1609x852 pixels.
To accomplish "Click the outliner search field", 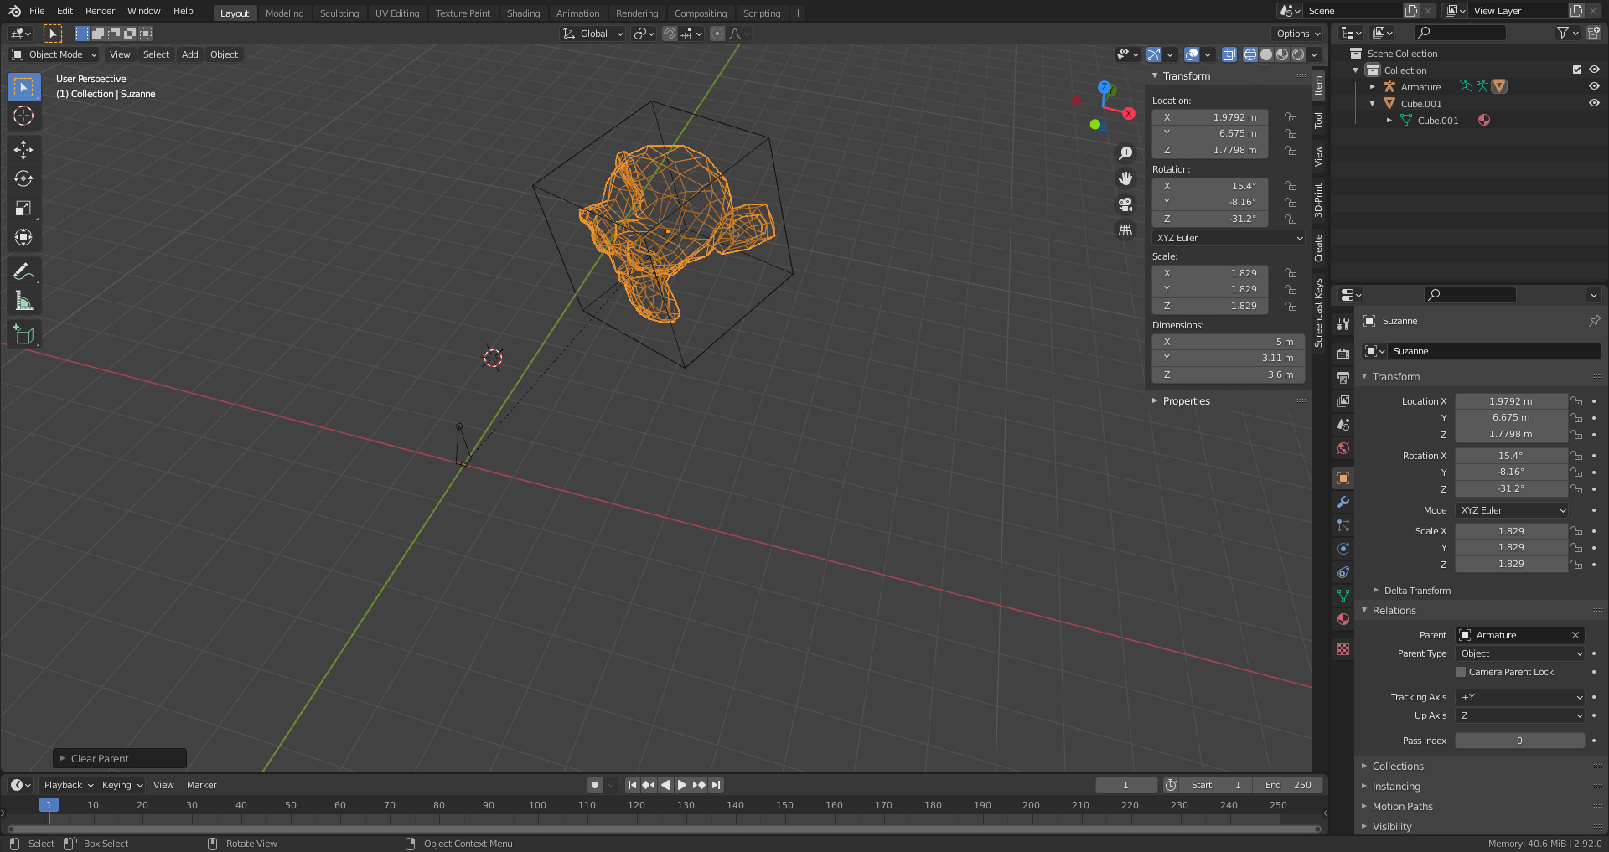I will (x=1459, y=33).
